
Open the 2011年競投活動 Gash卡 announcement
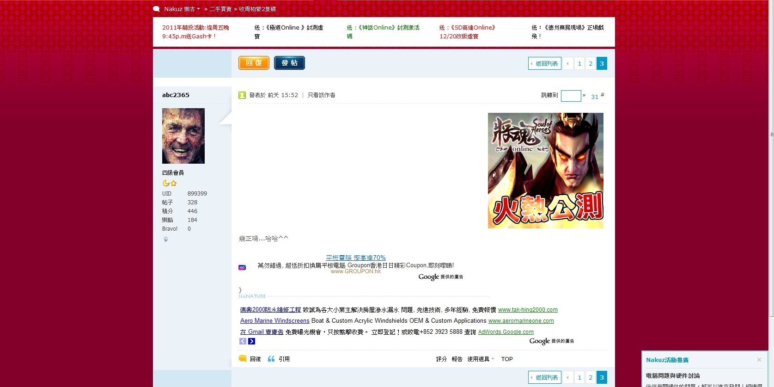pyautogui.click(x=195, y=32)
